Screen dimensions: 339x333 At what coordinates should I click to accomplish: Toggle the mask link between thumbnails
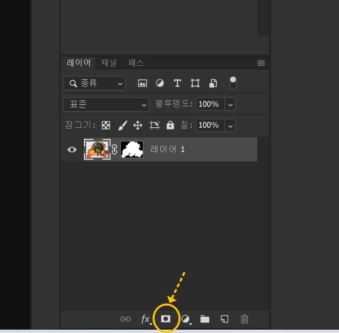tap(114, 149)
